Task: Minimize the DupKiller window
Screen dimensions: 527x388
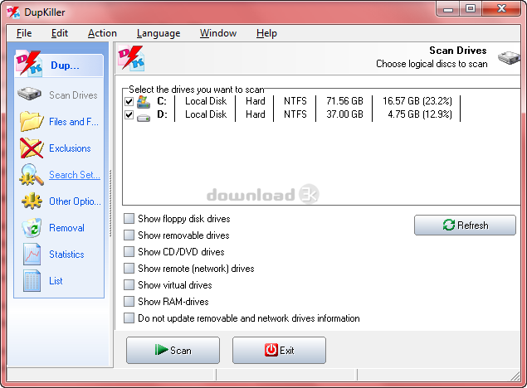Action: (448, 8)
